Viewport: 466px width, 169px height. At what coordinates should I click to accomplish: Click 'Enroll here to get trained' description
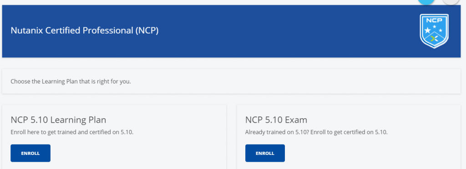click(x=72, y=132)
